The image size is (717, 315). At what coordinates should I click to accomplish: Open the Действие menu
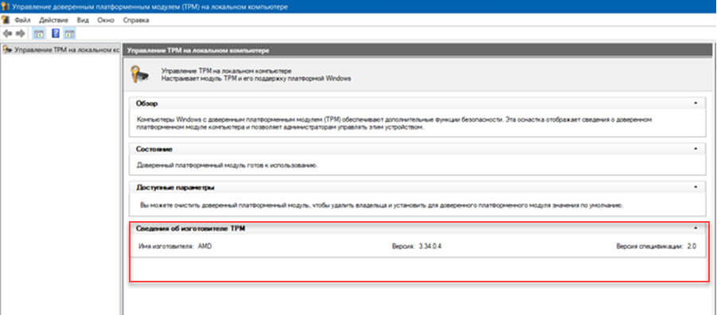pos(53,20)
